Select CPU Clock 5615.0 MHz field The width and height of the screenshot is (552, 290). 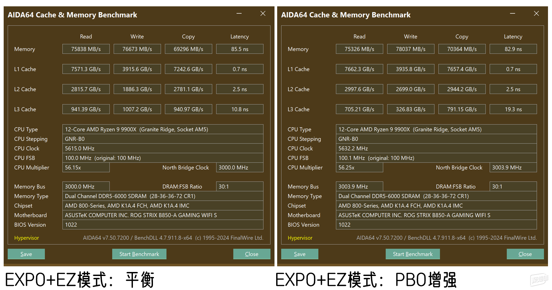click(x=163, y=149)
